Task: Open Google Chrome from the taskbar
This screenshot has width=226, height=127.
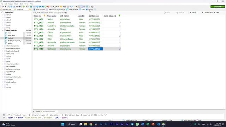Action: pos(91,124)
